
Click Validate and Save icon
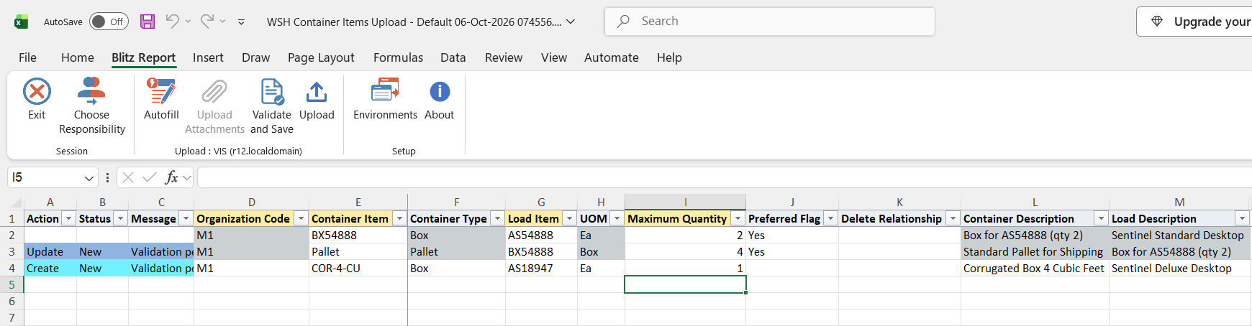coord(272,92)
